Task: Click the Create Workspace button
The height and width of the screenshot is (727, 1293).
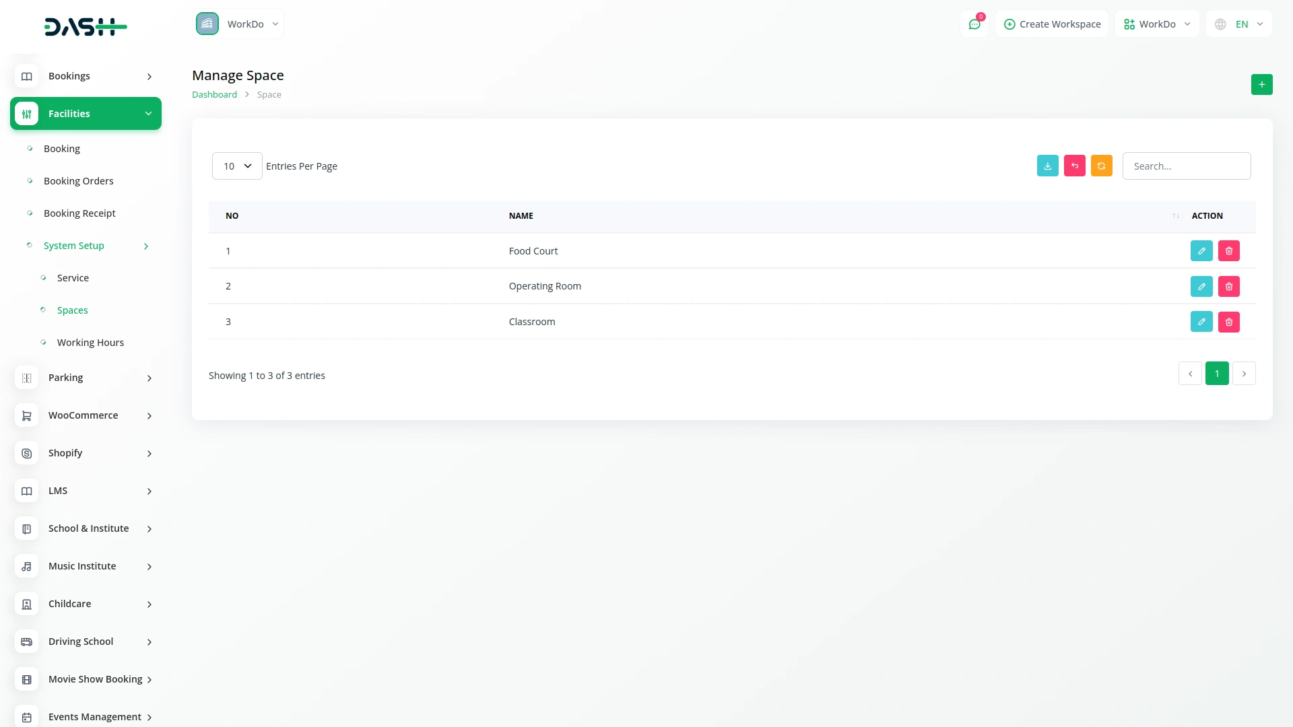Action: (1052, 24)
